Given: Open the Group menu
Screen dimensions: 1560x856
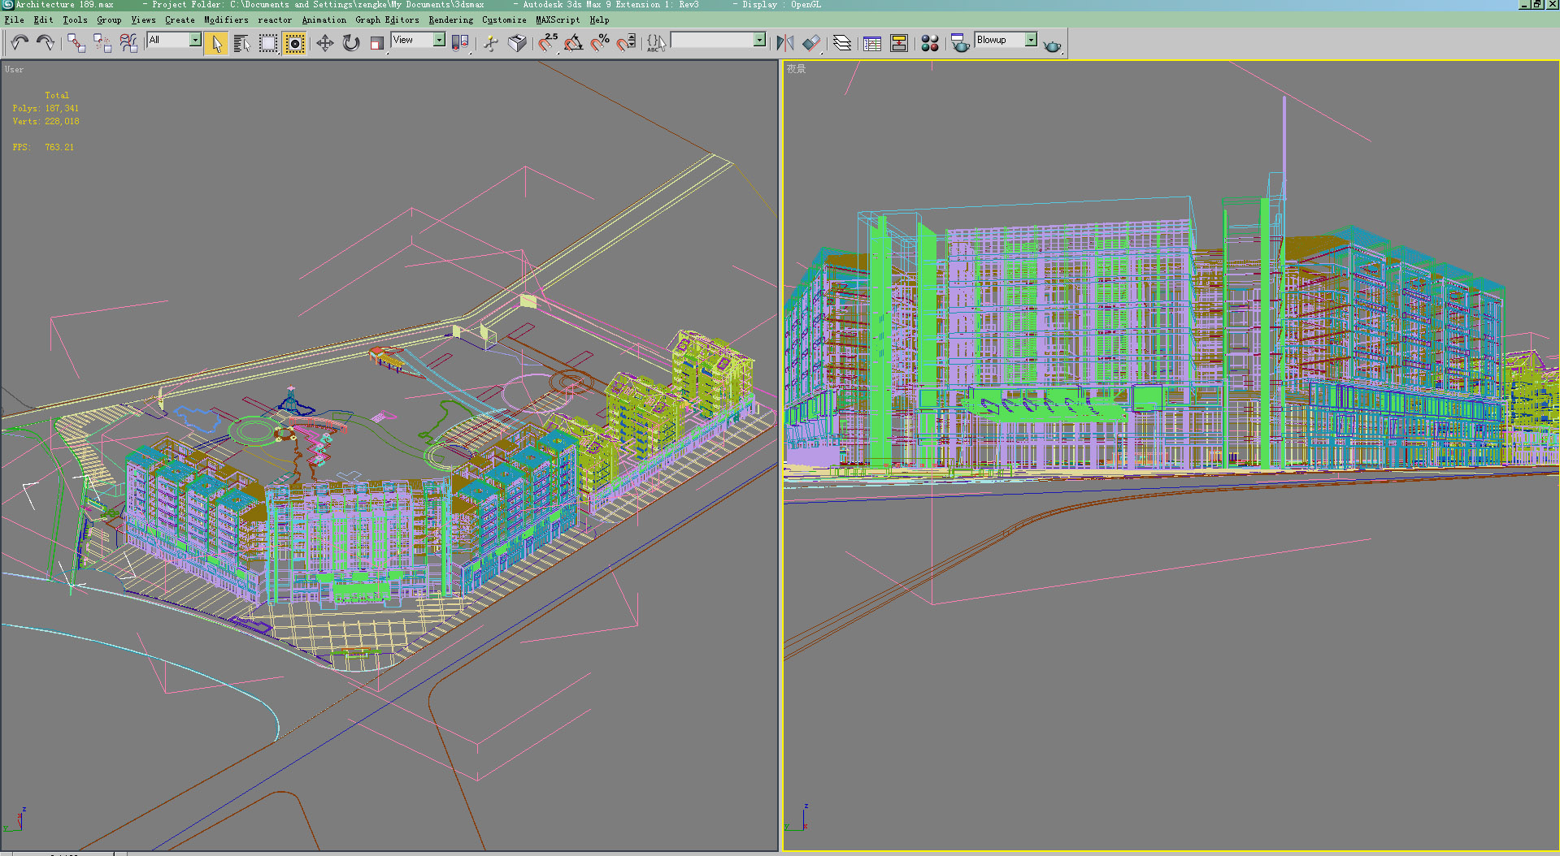Looking at the screenshot, I should (109, 20).
